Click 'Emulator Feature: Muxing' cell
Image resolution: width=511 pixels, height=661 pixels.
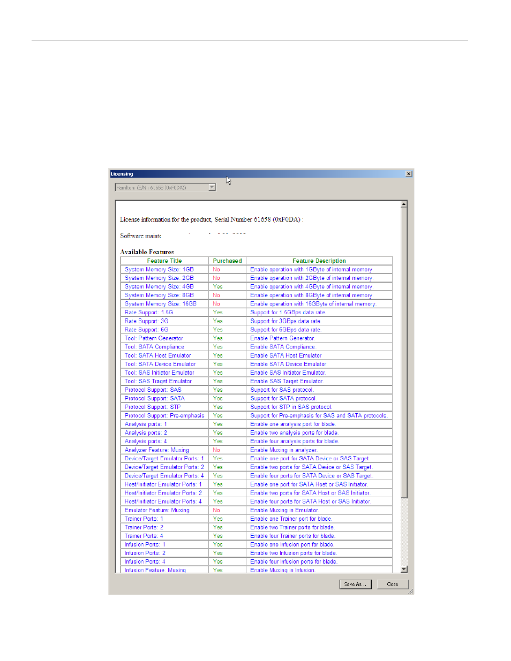tap(164, 510)
